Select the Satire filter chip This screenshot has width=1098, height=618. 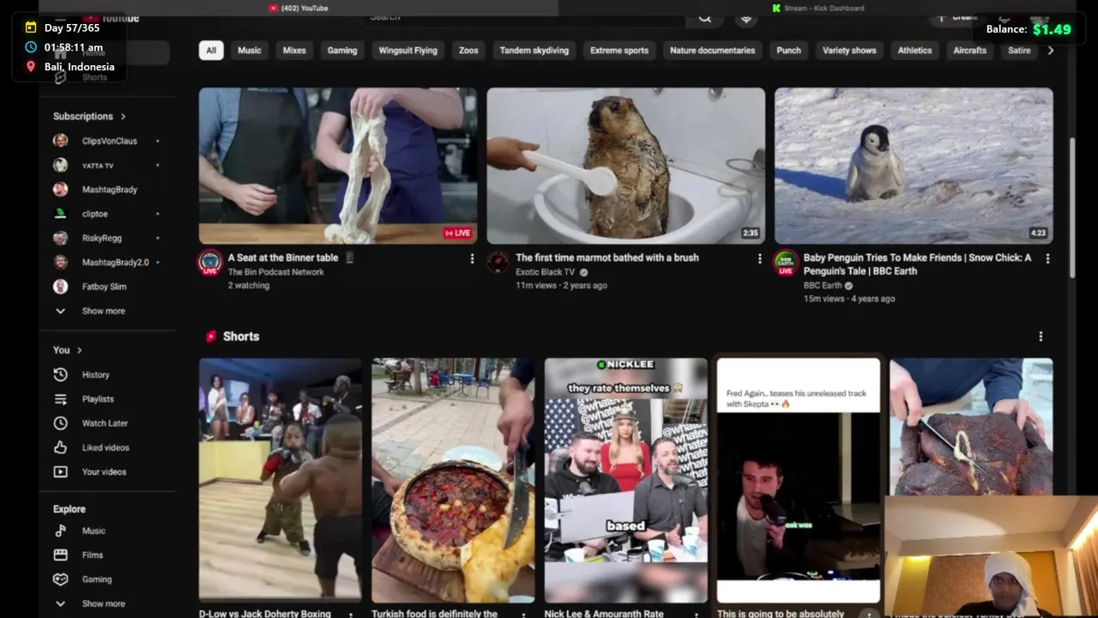pos(1019,51)
